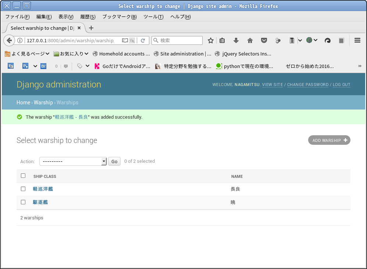Go to Home in the breadcrumb
This screenshot has height=269, width=367.
pos(23,103)
